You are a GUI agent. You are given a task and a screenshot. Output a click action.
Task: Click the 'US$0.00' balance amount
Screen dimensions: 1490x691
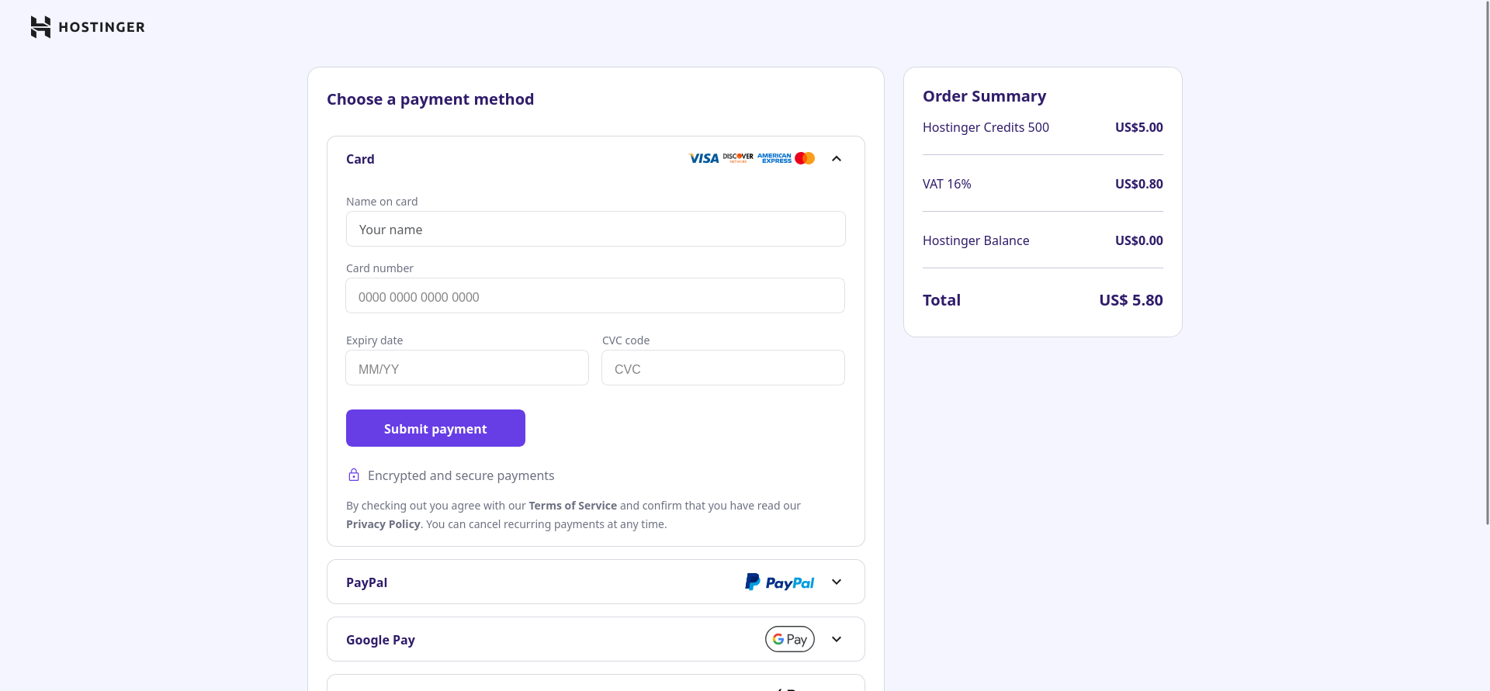pyautogui.click(x=1139, y=240)
